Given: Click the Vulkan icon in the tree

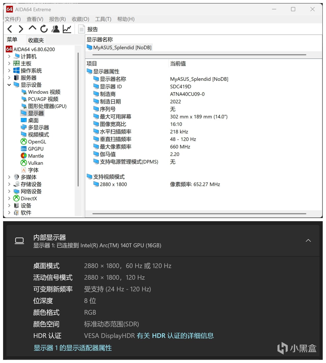Looking at the screenshot, I should coord(24,163).
